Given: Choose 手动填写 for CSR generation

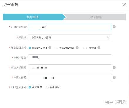Looking at the screenshot, I should coord(47,87).
